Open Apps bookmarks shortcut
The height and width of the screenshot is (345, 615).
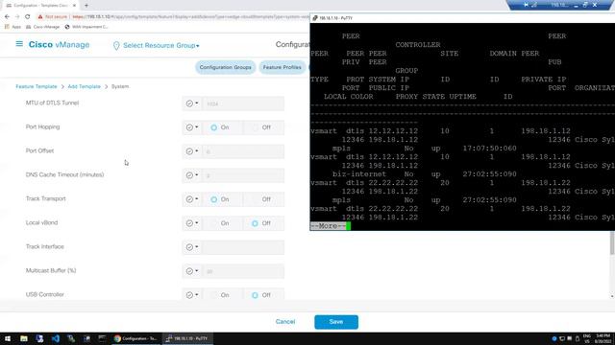click(12, 27)
